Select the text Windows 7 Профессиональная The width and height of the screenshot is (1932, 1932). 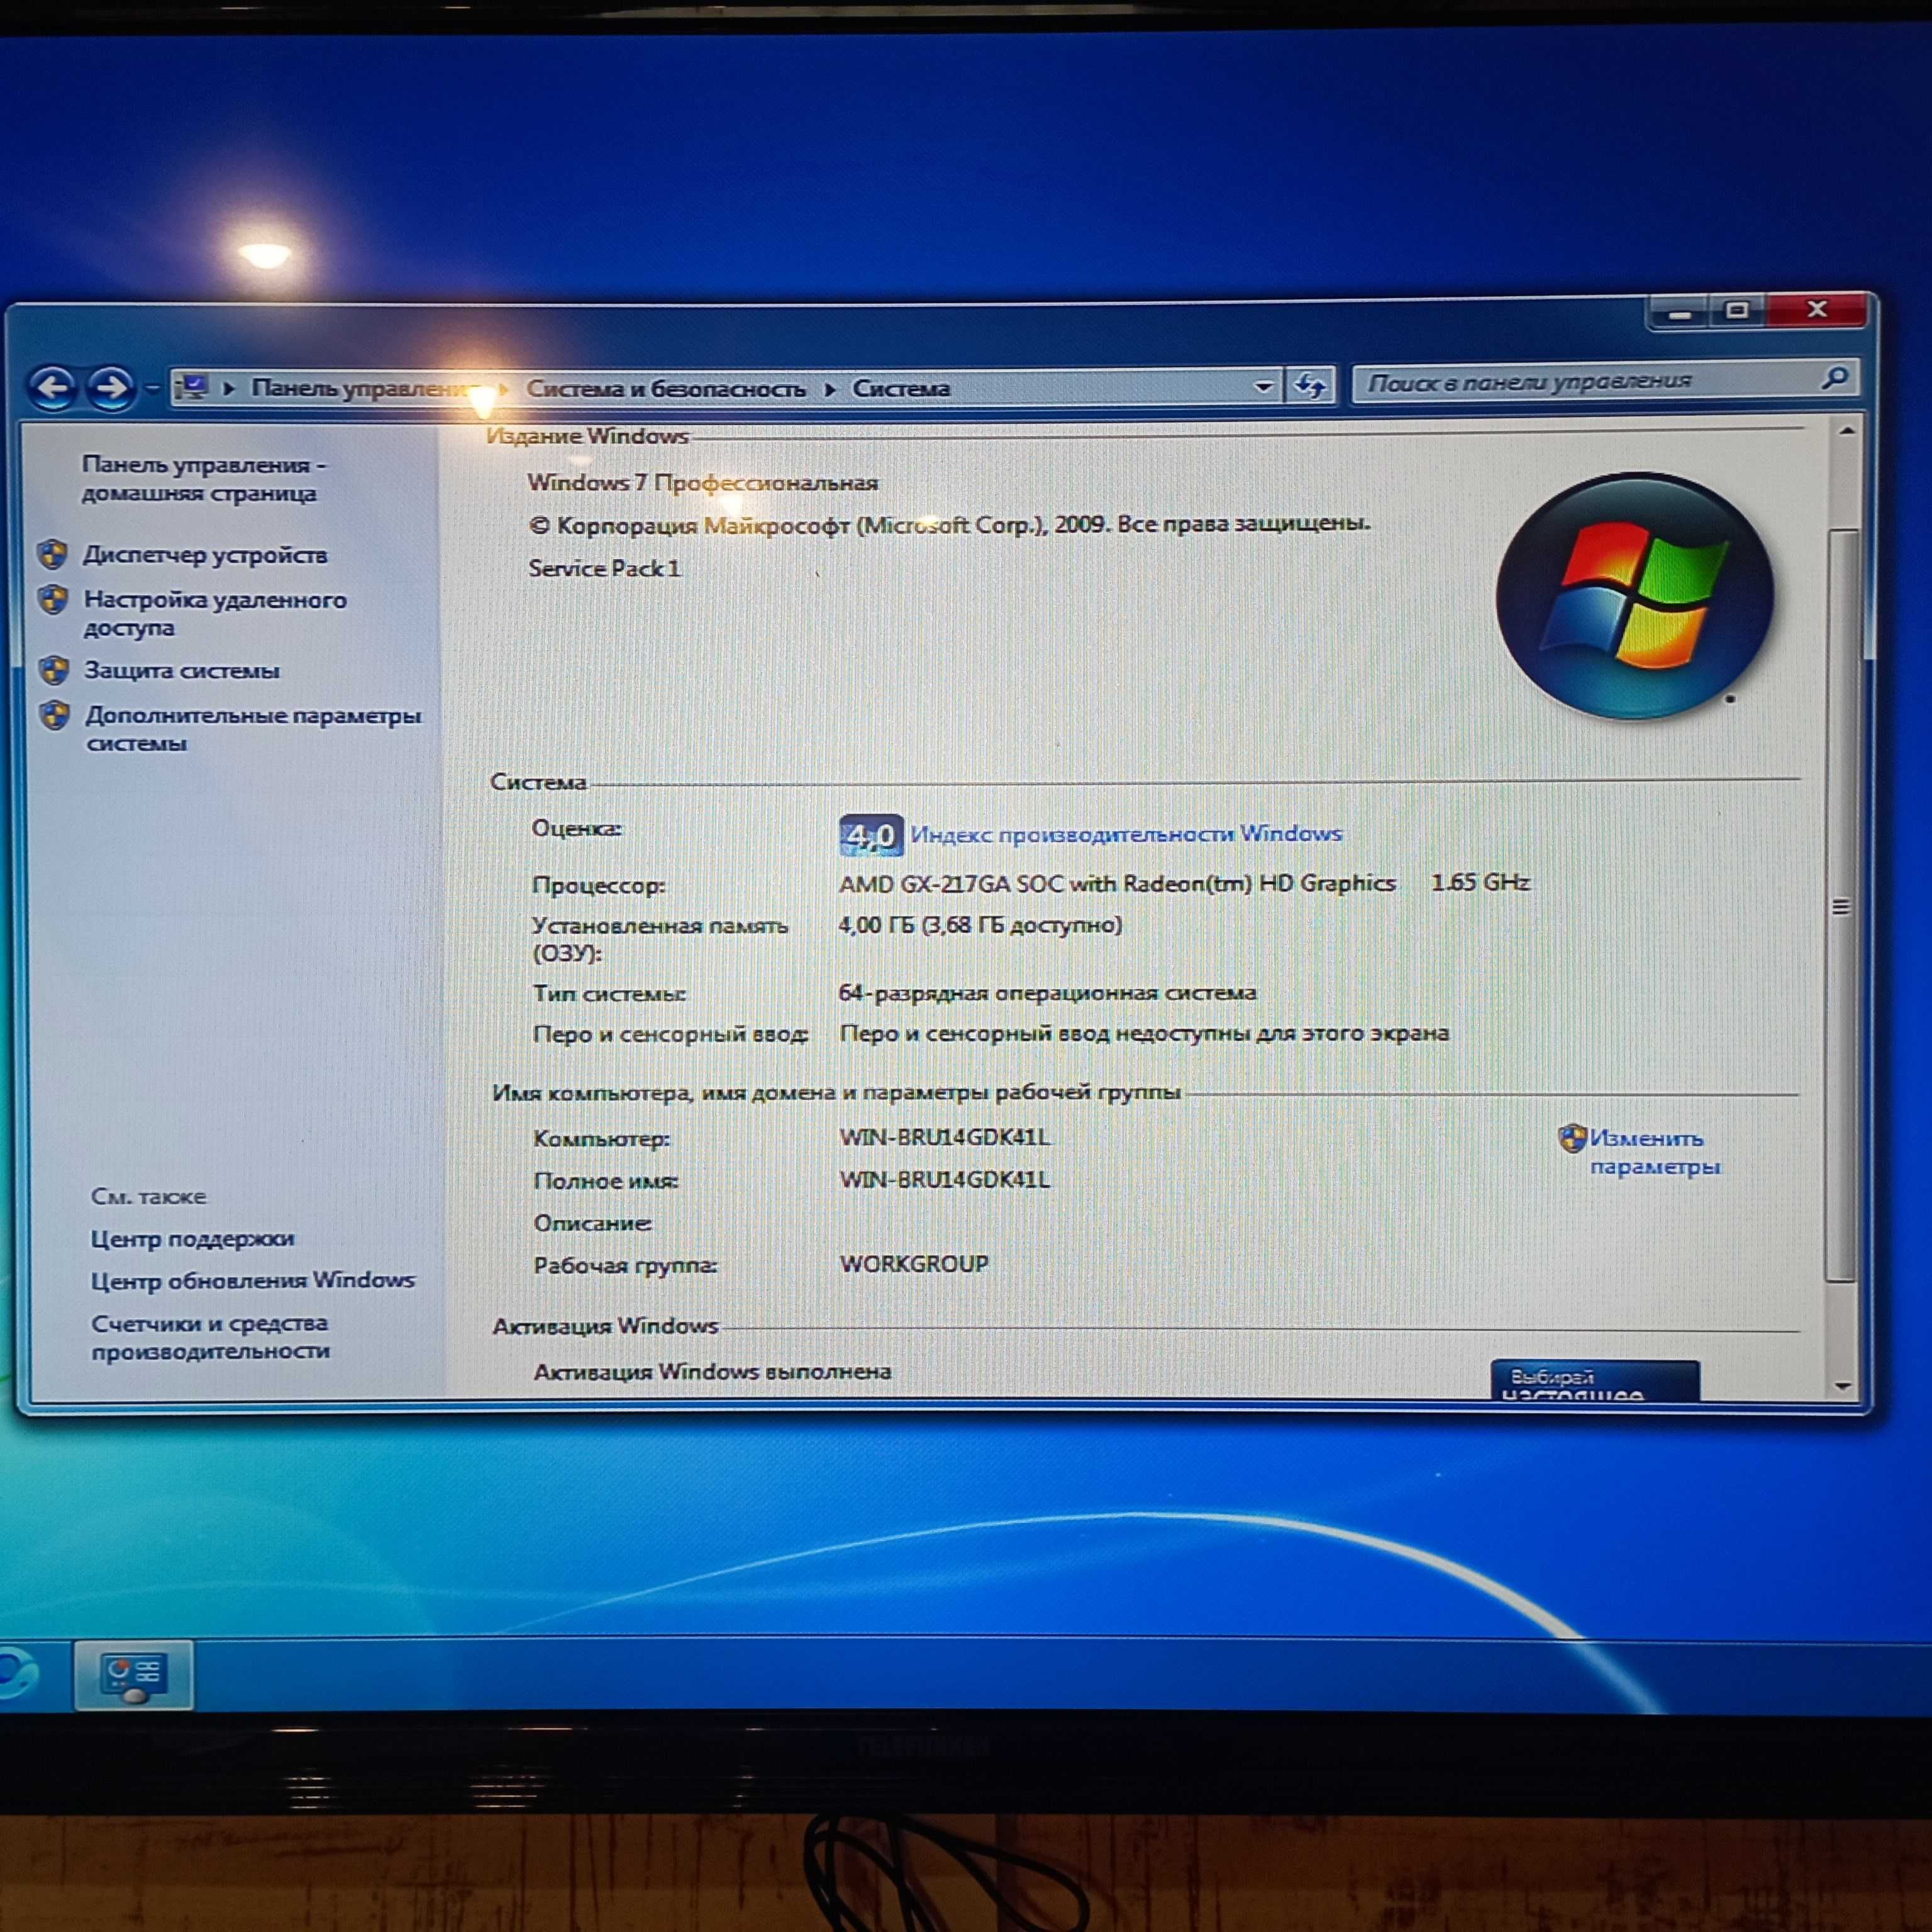click(703, 483)
